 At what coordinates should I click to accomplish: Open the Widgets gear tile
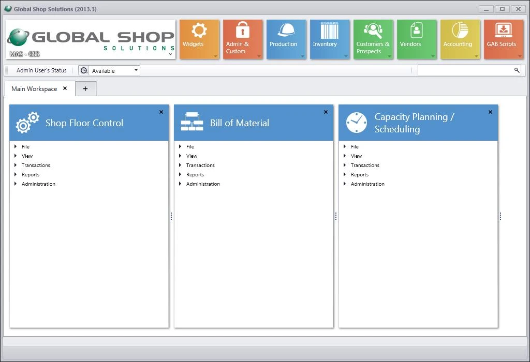coord(199,39)
